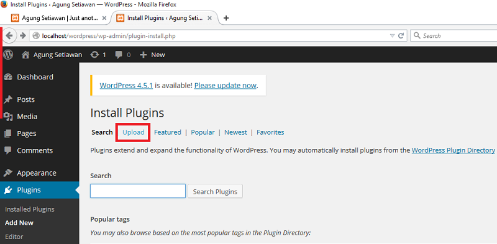Click the Firefox Search box
Image resolution: width=497 pixels, height=244 pixels.
pyautogui.click(x=454, y=36)
